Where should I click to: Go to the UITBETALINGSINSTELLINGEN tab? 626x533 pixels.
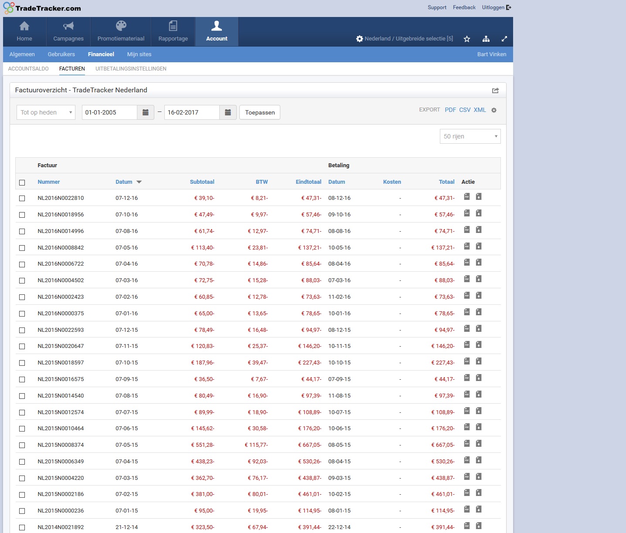[x=131, y=69]
